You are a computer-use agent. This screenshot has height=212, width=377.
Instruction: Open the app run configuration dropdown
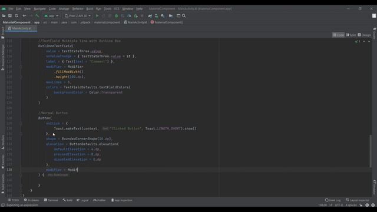pyautogui.click(x=51, y=16)
